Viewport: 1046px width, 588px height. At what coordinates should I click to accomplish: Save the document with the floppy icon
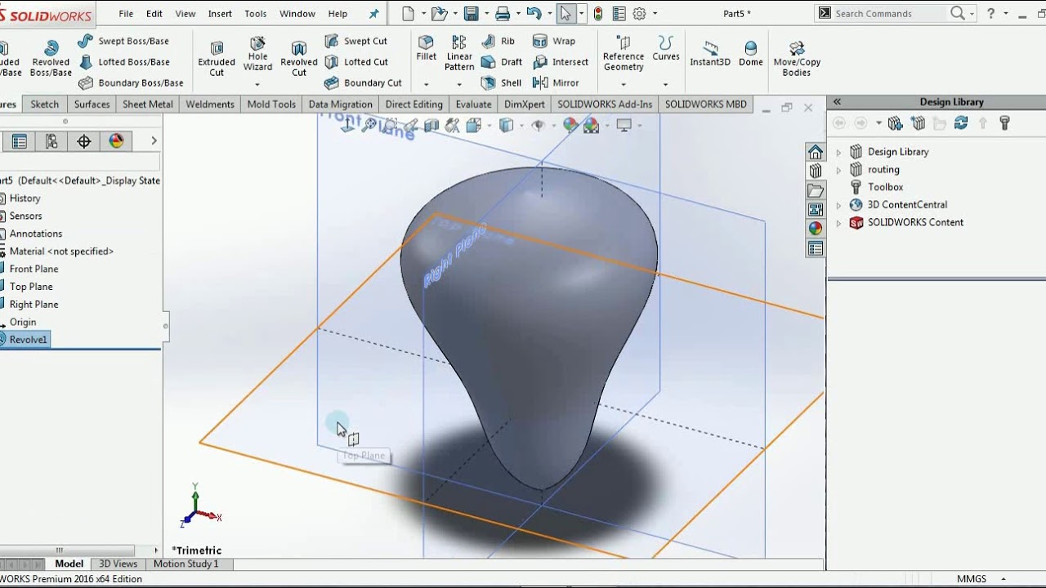tap(471, 13)
